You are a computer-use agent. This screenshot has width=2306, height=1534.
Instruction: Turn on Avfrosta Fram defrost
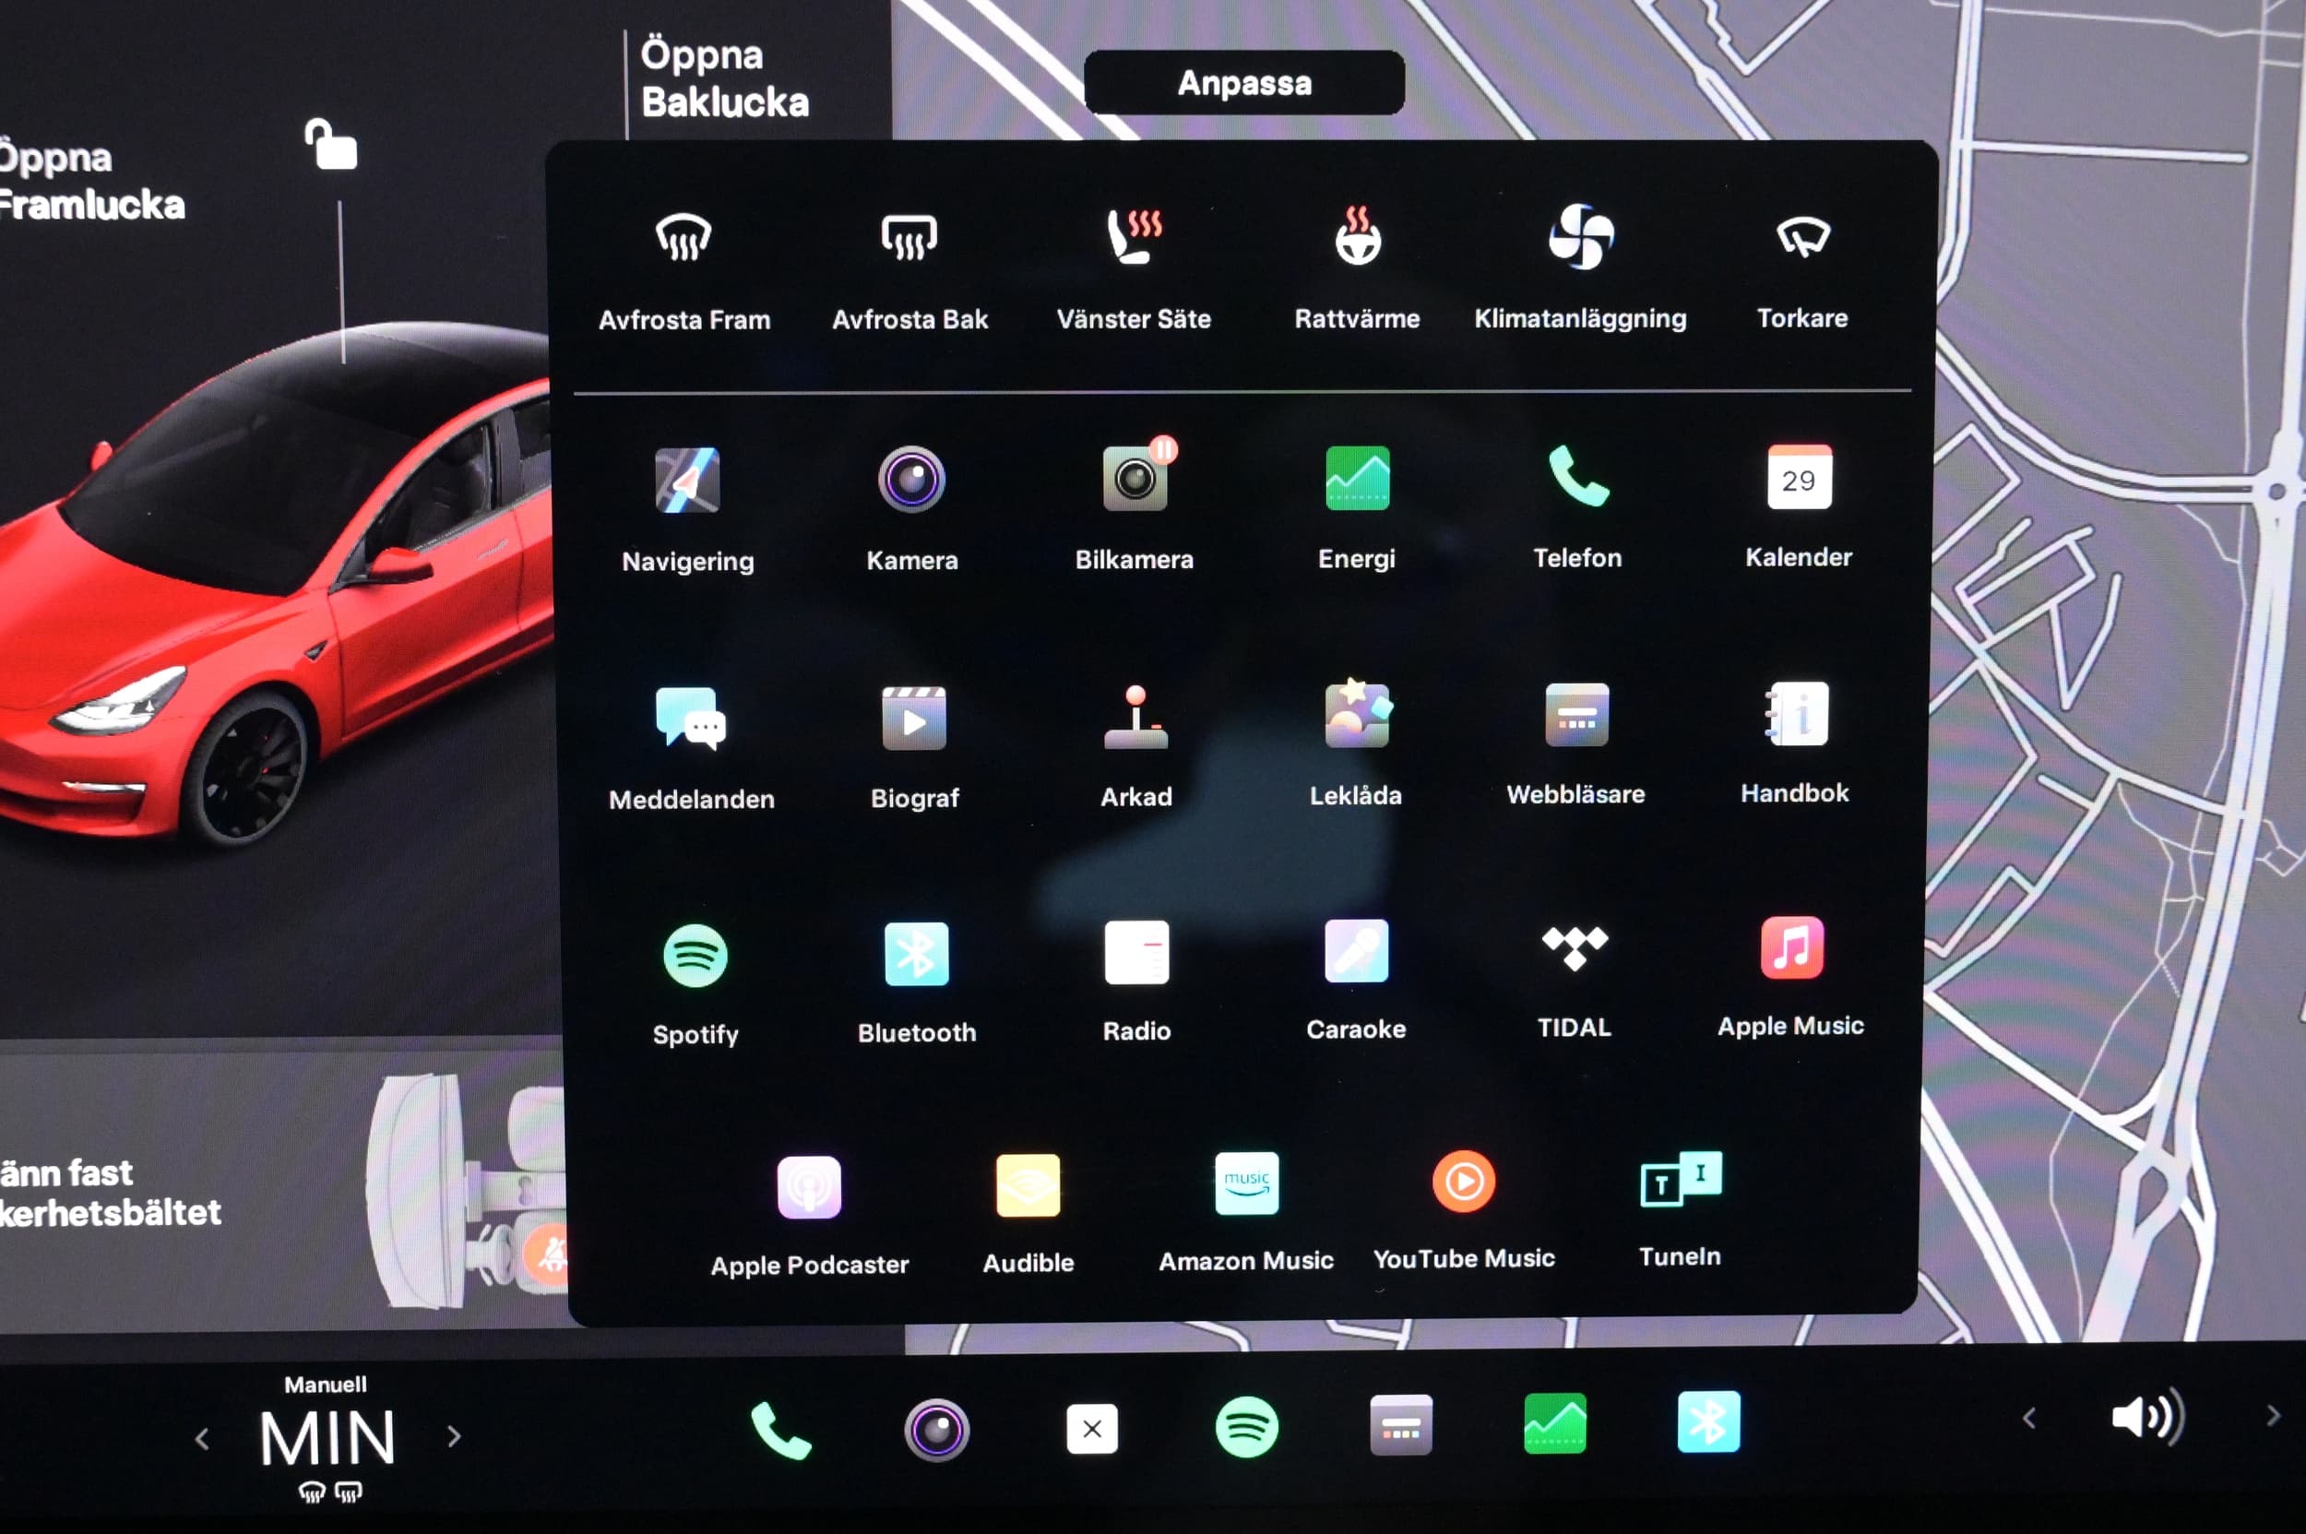click(x=683, y=271)
